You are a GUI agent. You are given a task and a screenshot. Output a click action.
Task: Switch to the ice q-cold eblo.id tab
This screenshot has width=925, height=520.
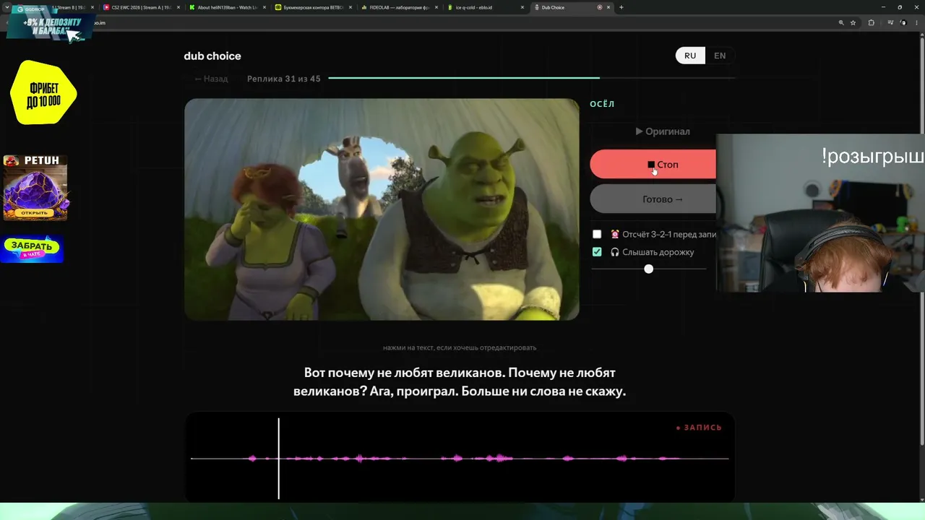484,7
